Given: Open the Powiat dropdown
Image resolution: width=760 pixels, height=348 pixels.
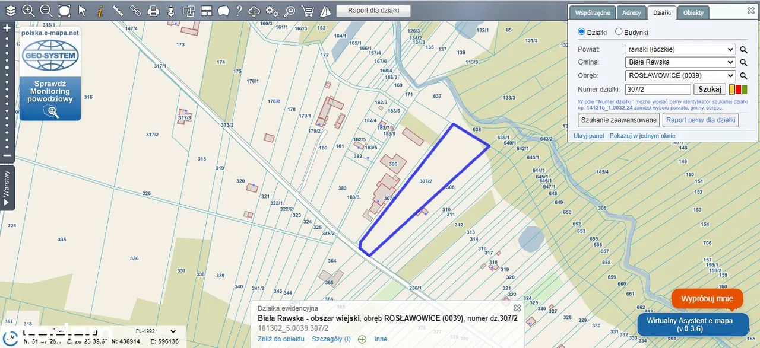Looking at the screenshot, I should pos(680,49).
